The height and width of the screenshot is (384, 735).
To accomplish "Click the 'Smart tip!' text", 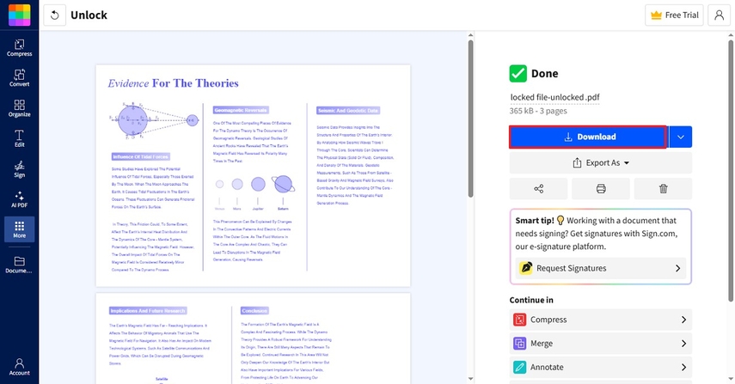I will (x=535, y=221).
